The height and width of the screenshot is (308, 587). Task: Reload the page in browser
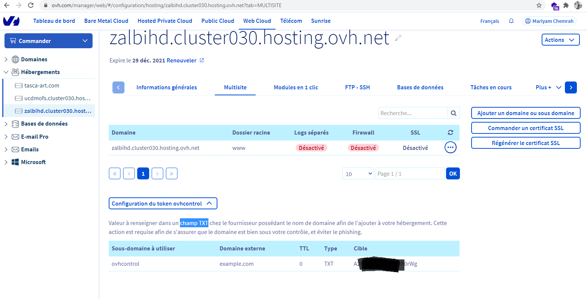pyautogui.click(x=31, y=5)
